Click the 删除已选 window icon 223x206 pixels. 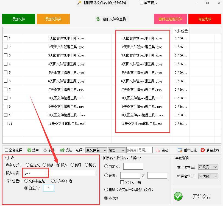tap(180, 150)
